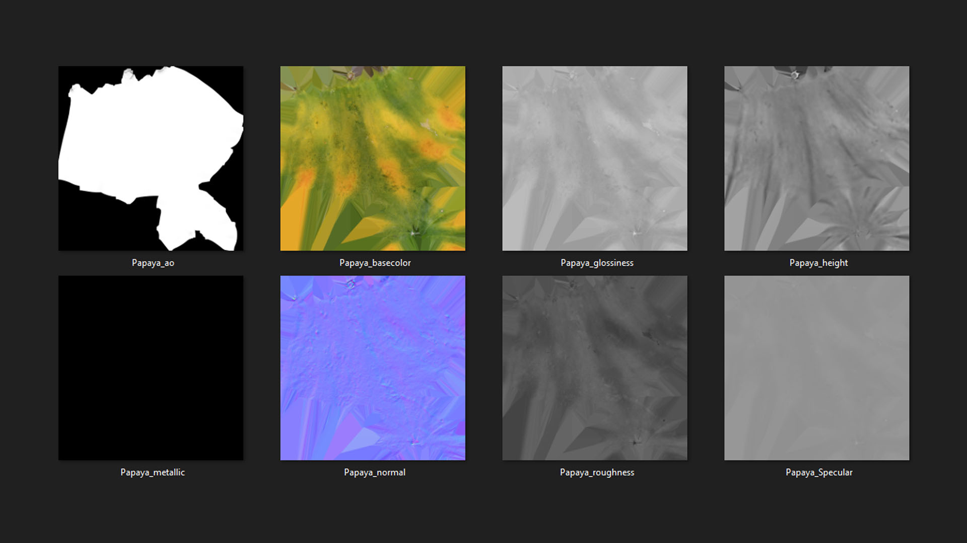Click the "Papaya_metallic" file name

pyautogui.click(x=153, y=473)
